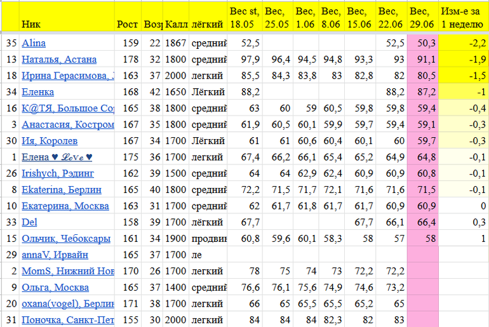Click the Del nickname link
The width and height of the screenshot is (489, 327).
(x=29, y=222)
